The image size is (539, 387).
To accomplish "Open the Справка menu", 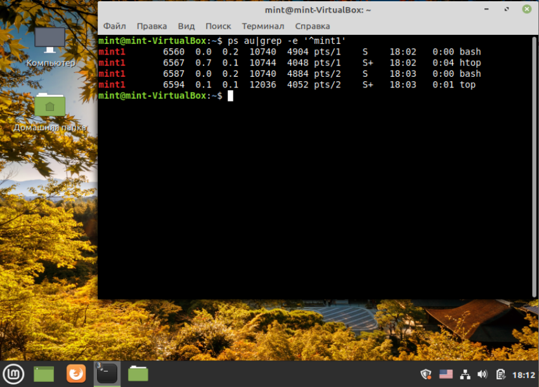I will pyautogui.click(x=312, y=26).
